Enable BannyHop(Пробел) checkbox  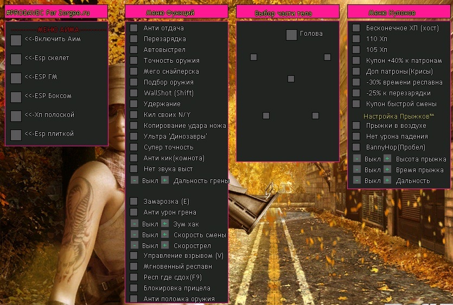pyautogui.click(x=356, y=147)
